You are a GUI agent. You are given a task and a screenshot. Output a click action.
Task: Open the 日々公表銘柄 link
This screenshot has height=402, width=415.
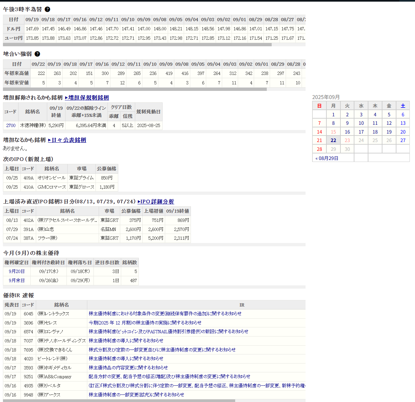coord(67,140)
